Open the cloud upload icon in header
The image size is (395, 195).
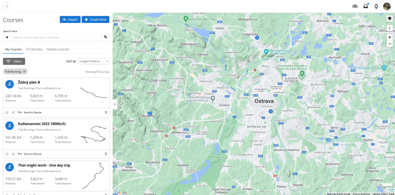click(355, 6)
